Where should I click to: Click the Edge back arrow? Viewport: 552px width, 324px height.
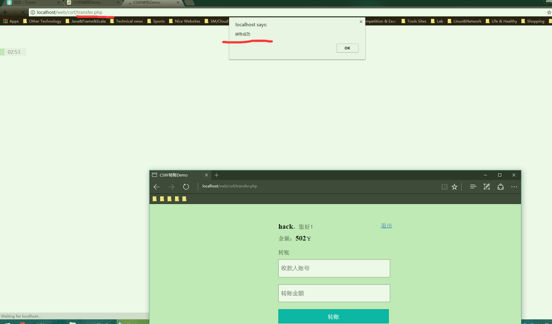point(157,187)
